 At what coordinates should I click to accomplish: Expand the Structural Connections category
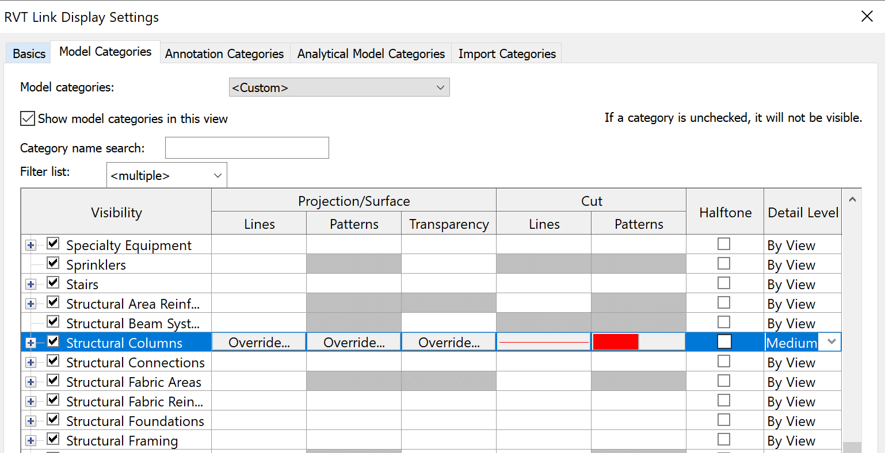(x=30, y=363)
